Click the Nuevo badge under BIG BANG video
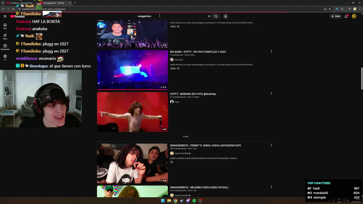 point(173,68)
